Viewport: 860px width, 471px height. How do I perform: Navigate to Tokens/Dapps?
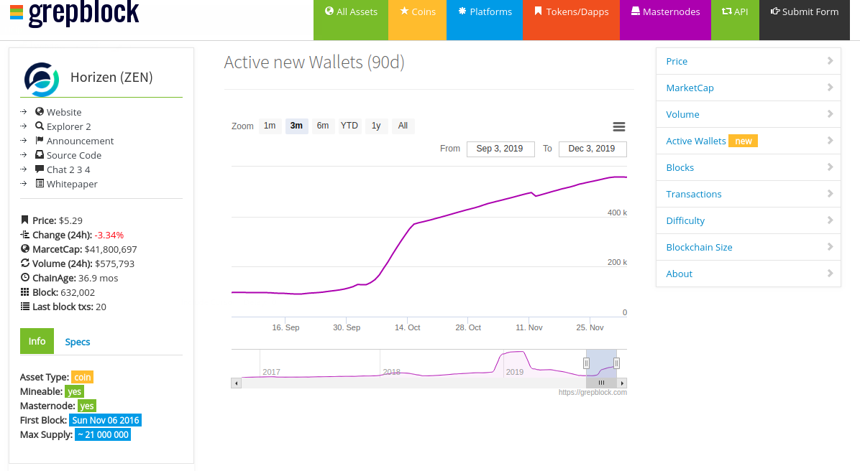click(572, 19)
